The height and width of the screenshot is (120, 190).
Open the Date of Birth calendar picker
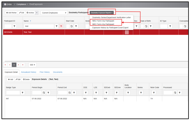146,26
